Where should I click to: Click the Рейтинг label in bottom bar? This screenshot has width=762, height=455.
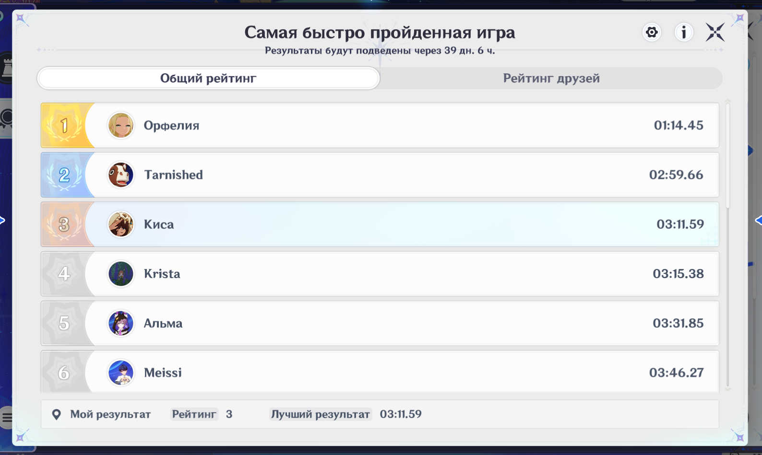194,414
